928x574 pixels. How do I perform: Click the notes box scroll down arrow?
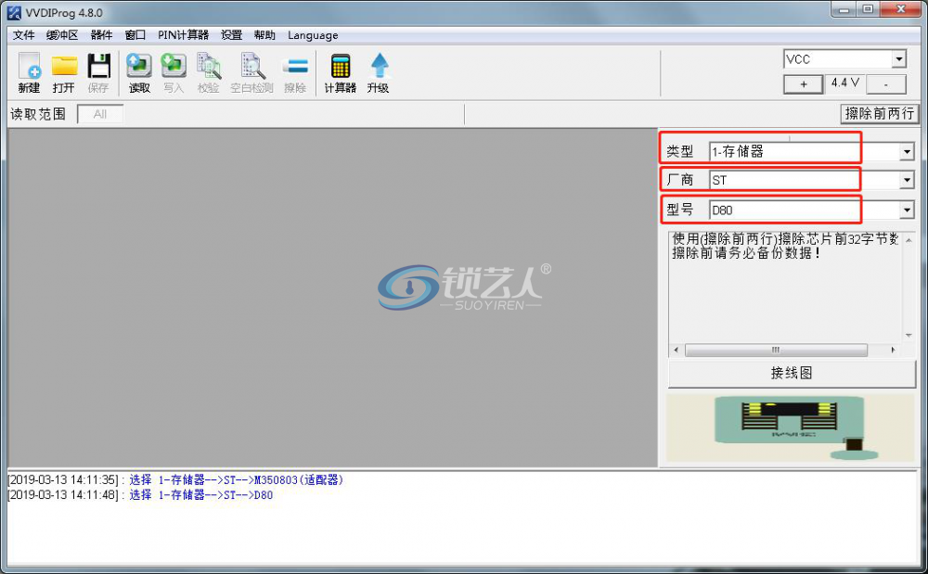pyautogui.click(x=909, y=335)
